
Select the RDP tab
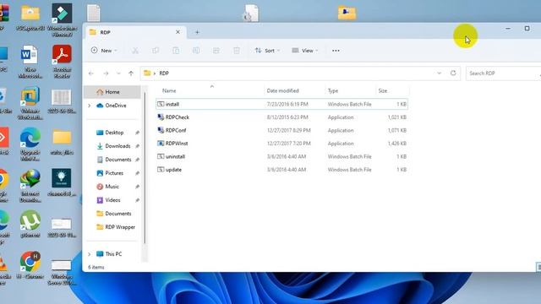click(134, 32)
